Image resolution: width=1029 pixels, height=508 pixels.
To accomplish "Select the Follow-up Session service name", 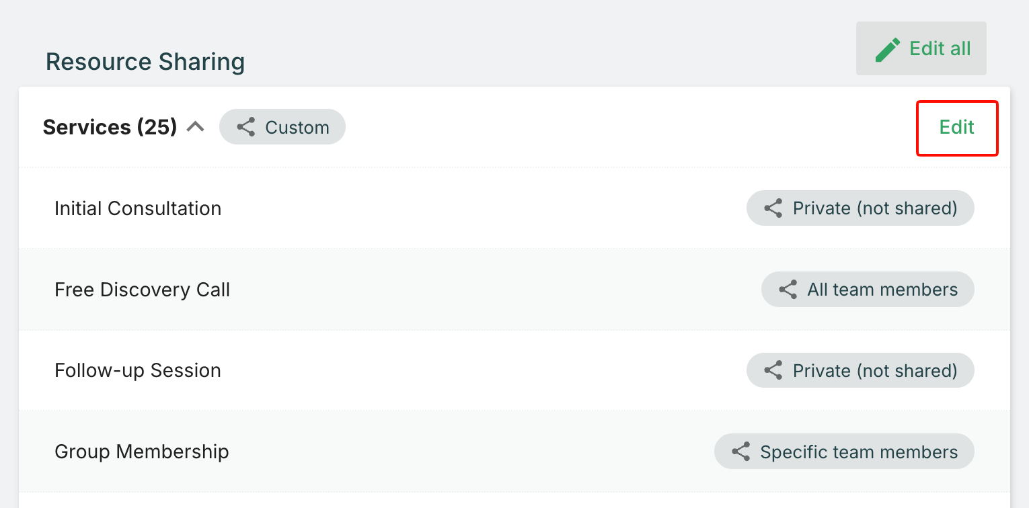I will 138,370.
